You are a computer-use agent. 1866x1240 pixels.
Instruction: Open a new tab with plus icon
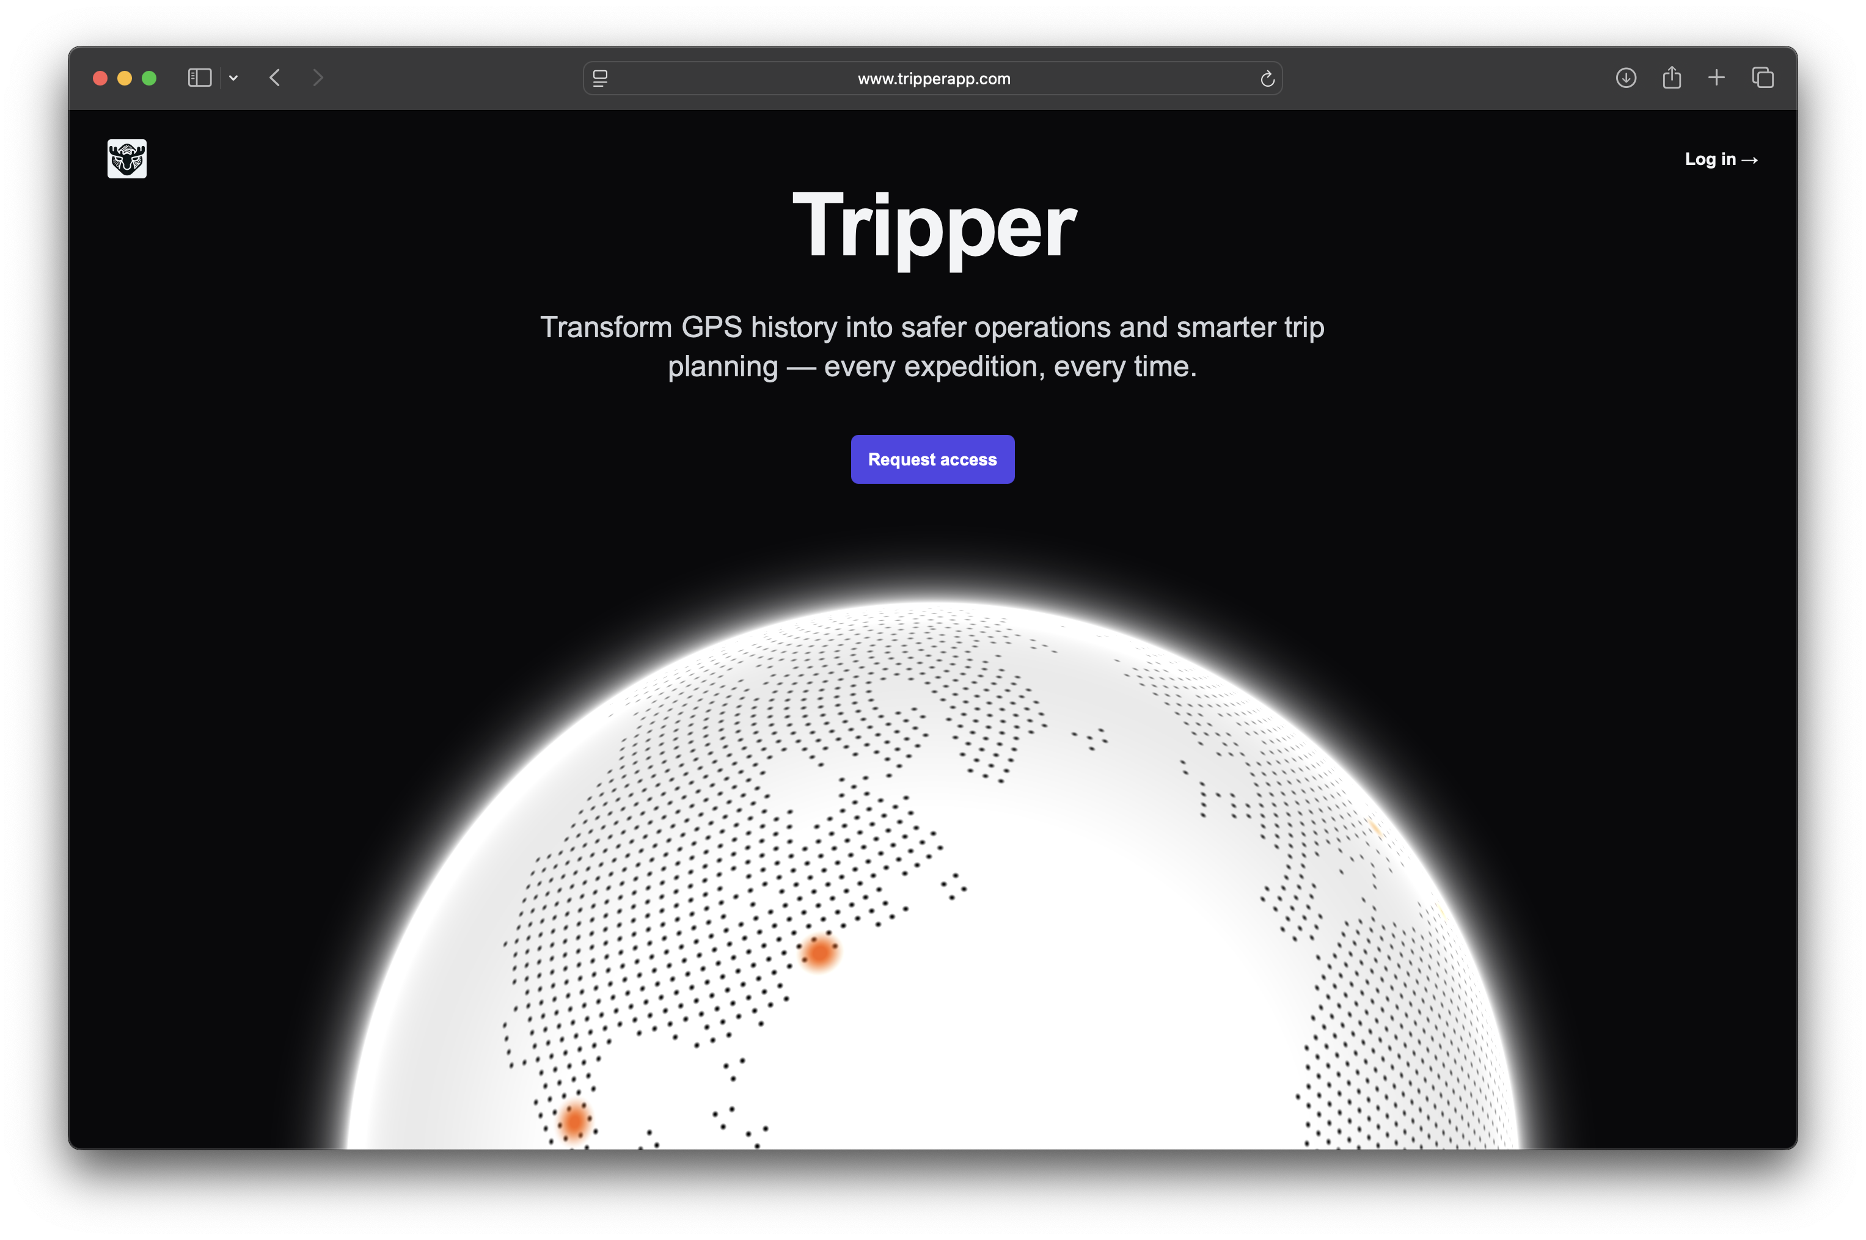1716,78
